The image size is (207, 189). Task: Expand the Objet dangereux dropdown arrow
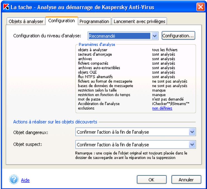click(x=192, y=132)
